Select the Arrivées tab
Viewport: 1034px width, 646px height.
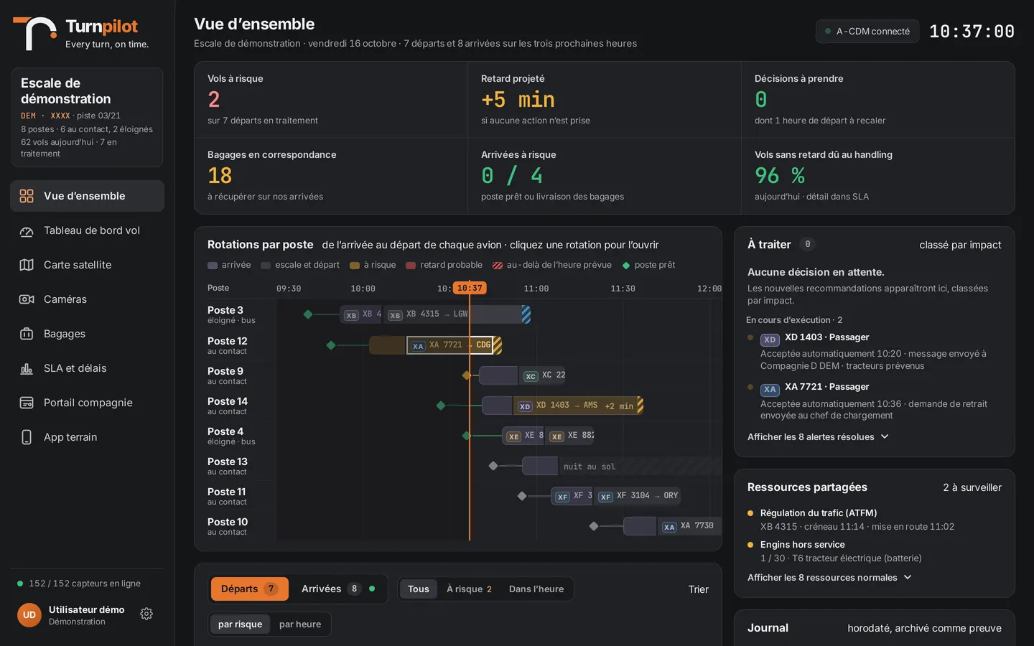click(337, 589)
